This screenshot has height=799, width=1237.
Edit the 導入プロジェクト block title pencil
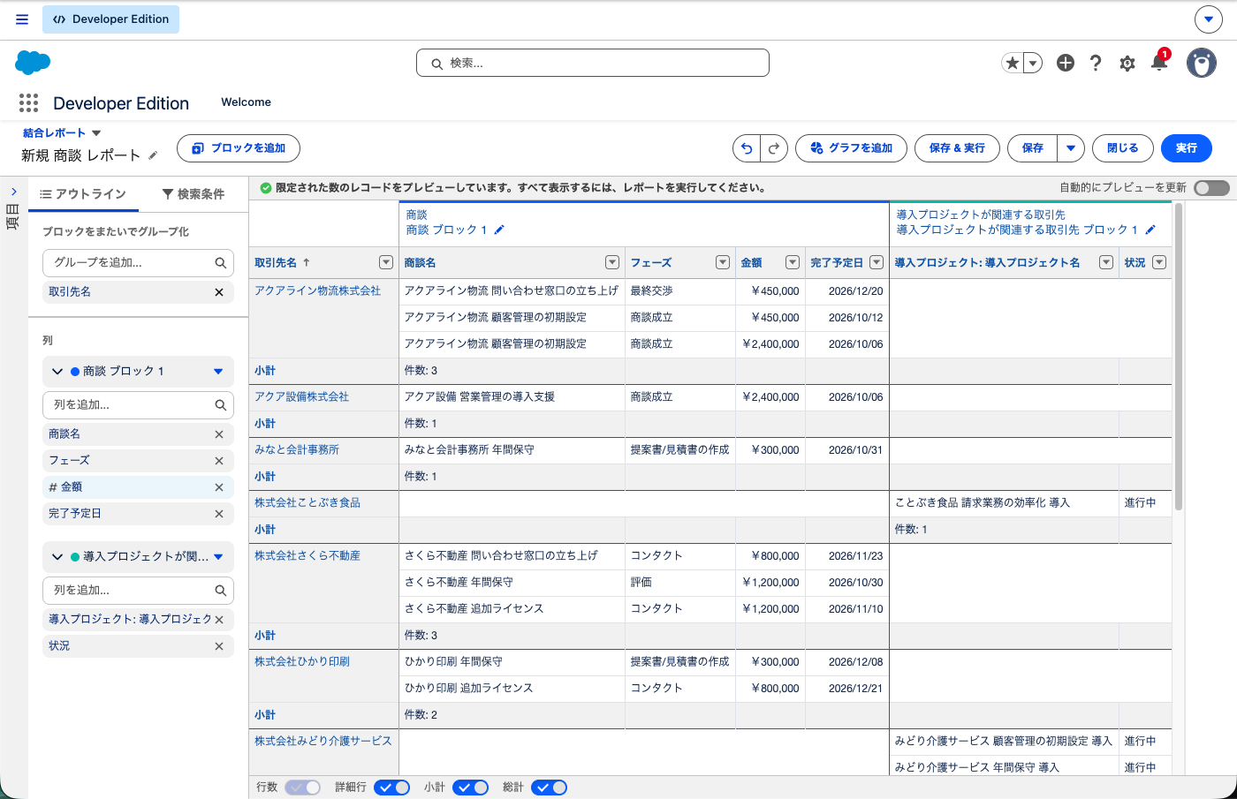tap(1150, 230)
